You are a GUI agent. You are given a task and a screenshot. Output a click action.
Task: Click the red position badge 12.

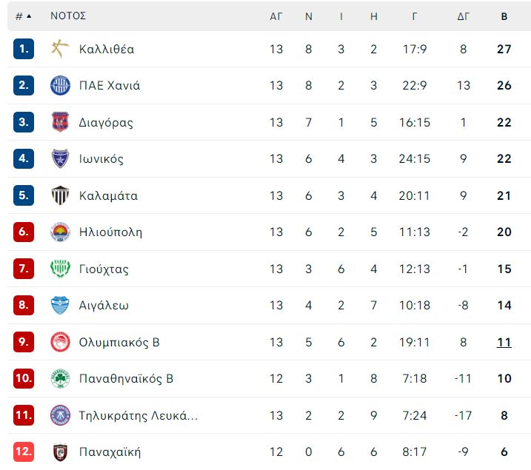pos(24,451)
